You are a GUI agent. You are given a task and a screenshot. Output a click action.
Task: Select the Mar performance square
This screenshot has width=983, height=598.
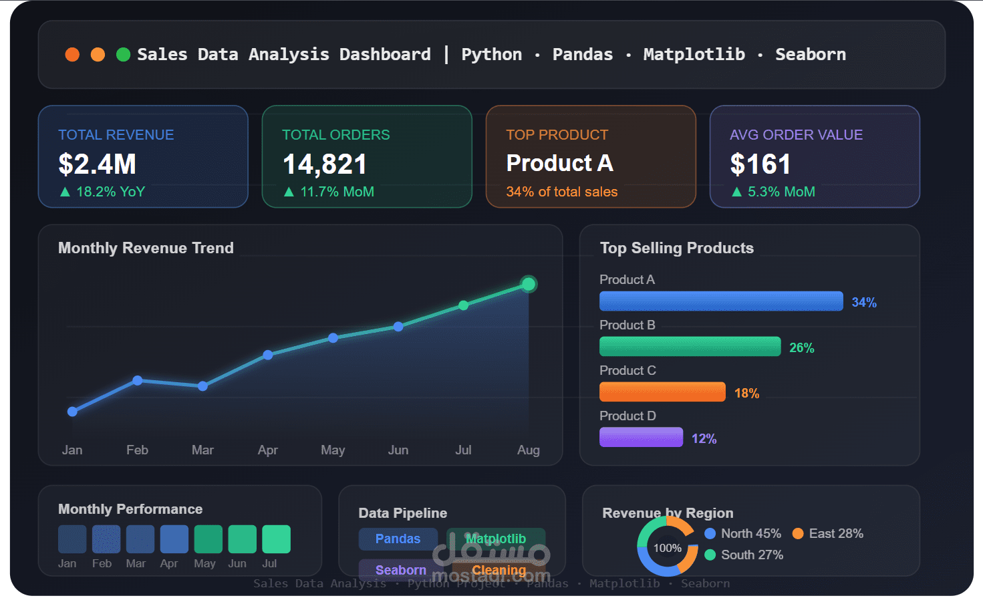[x=140, y=539]
